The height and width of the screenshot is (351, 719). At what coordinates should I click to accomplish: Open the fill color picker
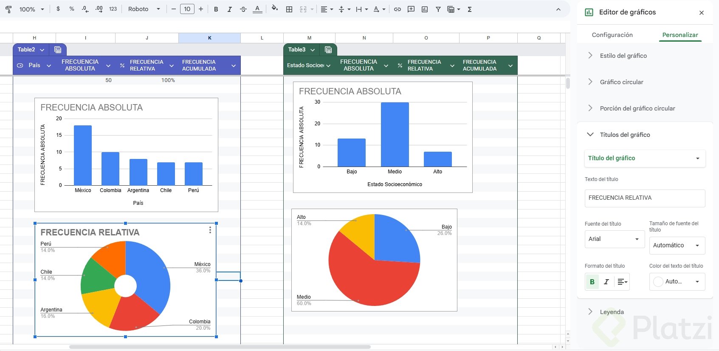pyautogui.click(x=275, y=9)
